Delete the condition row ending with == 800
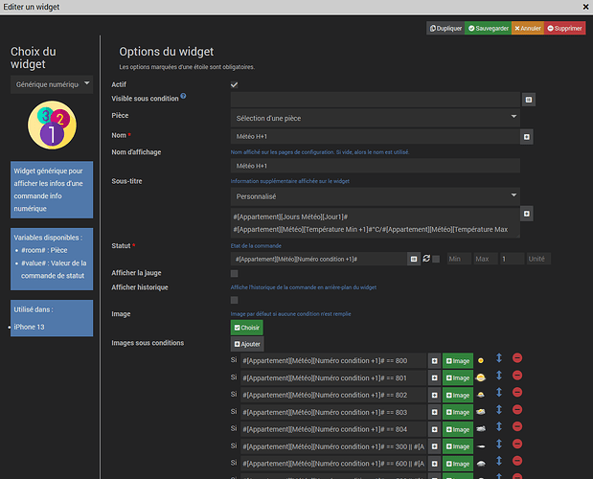 pos(517,360)
